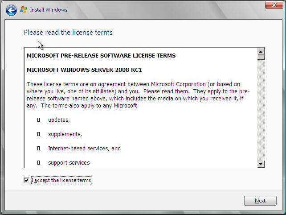
Task: Go back using the blue arrow button
Action: coord(11,10)
